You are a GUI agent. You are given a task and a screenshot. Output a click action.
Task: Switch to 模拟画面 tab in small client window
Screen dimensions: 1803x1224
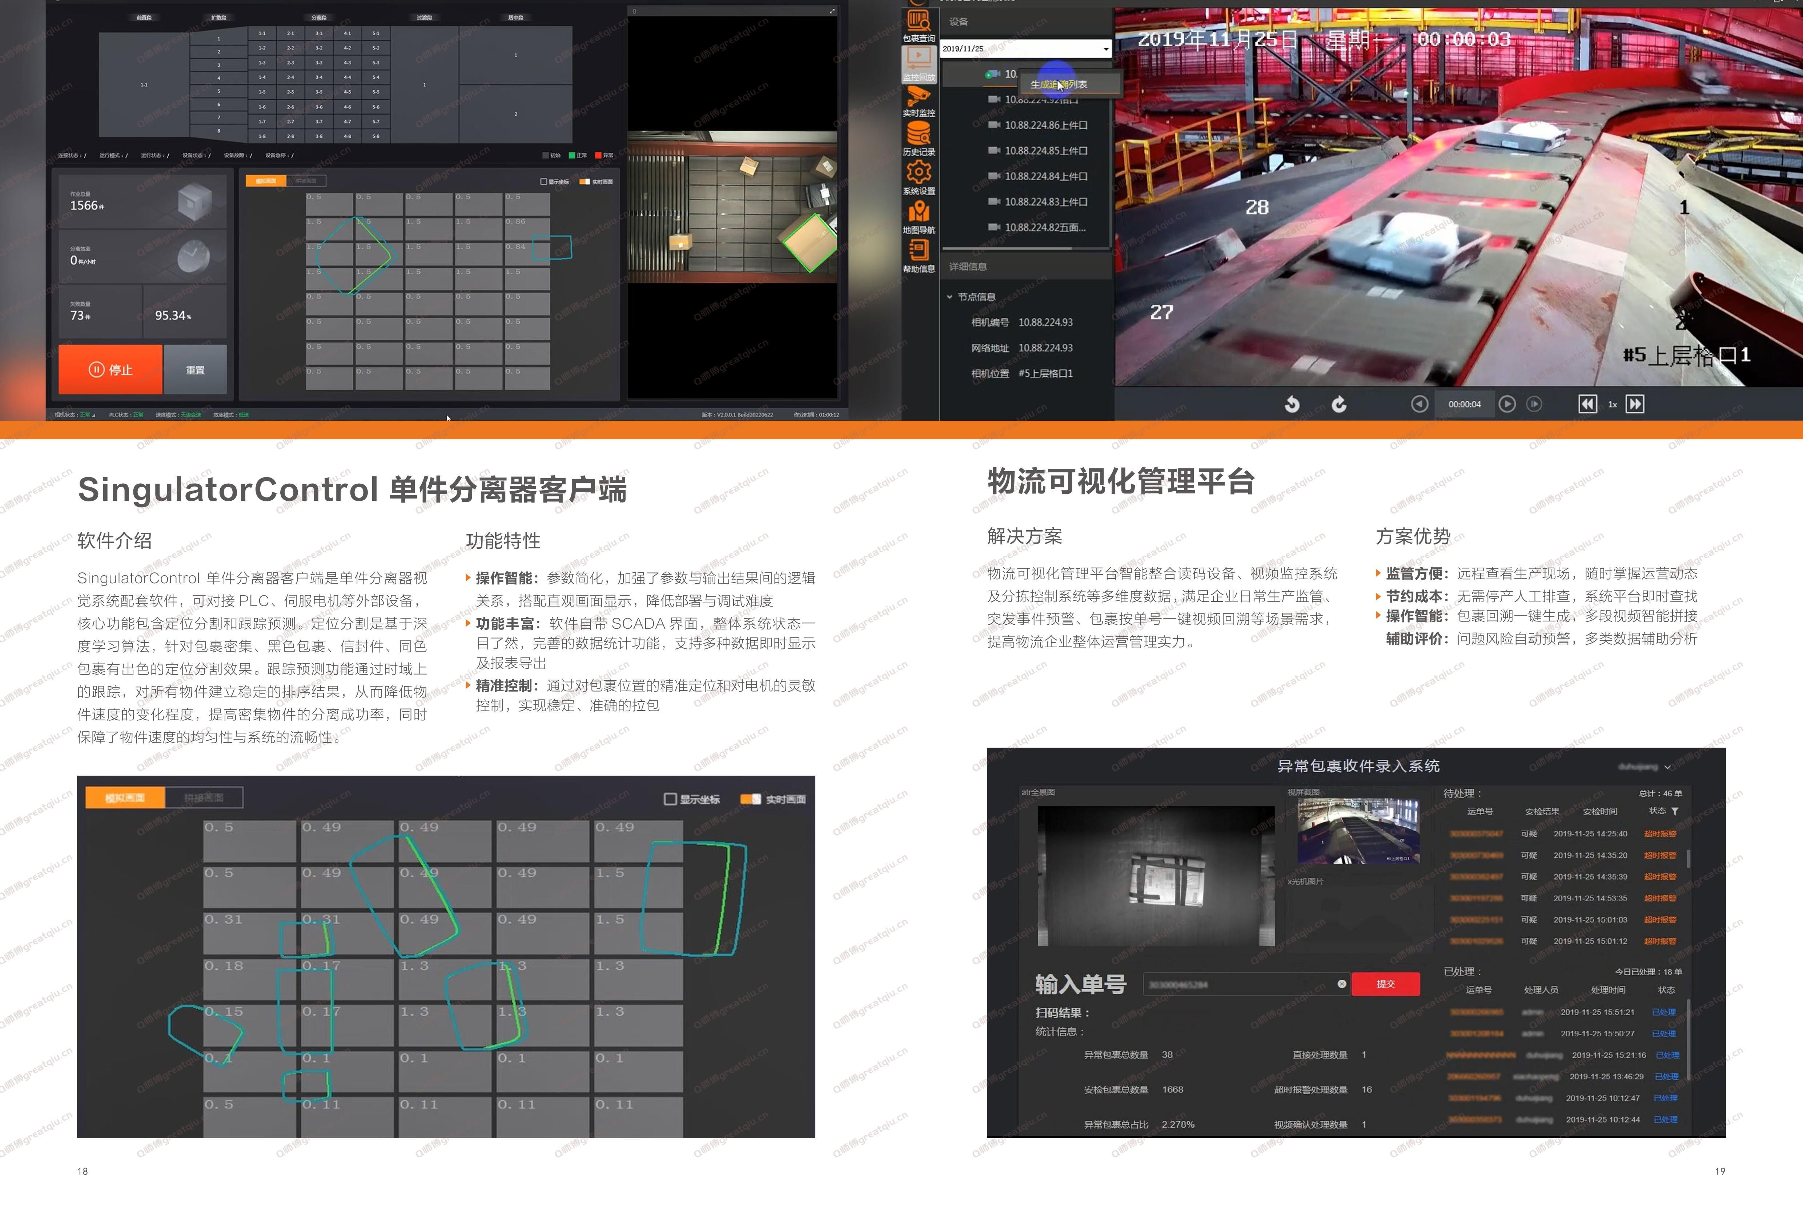(265, 181)
